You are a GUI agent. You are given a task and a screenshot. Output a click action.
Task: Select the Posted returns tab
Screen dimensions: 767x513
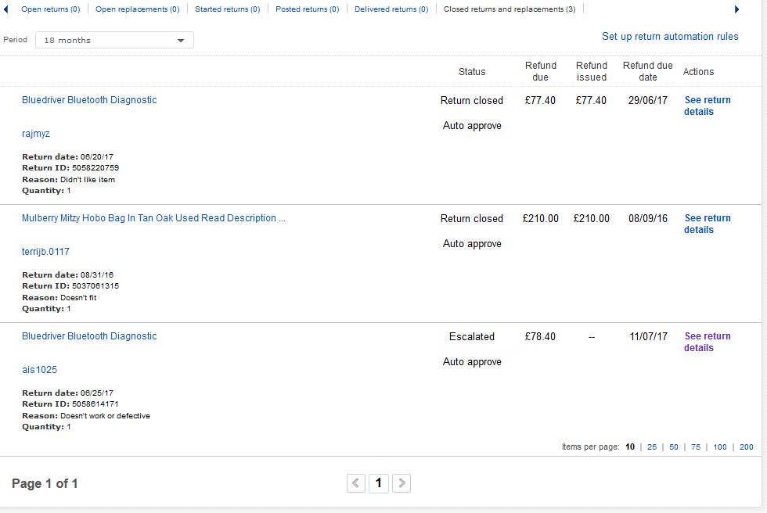coord(307,9)
